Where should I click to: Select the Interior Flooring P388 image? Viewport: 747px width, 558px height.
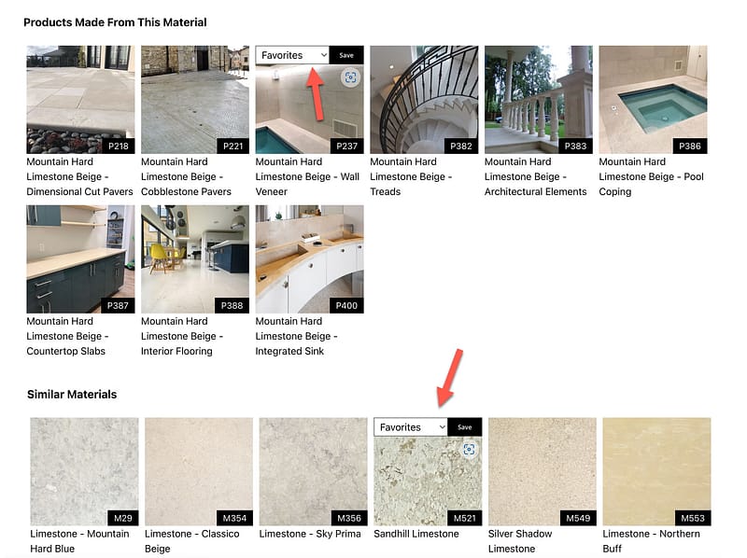point(195,259)
